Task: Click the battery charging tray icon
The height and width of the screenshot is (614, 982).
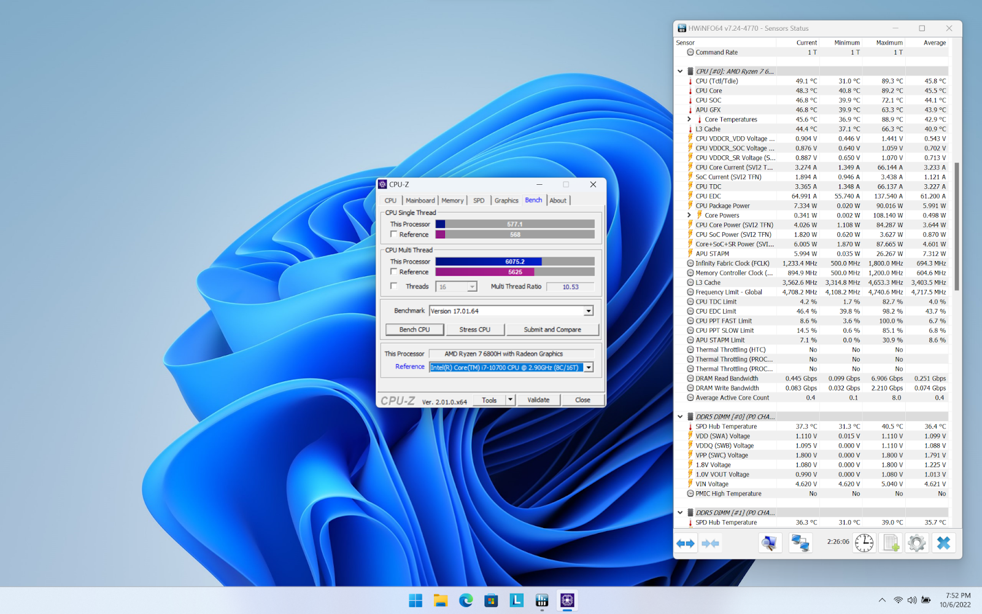Action: [x=926, y=600]
